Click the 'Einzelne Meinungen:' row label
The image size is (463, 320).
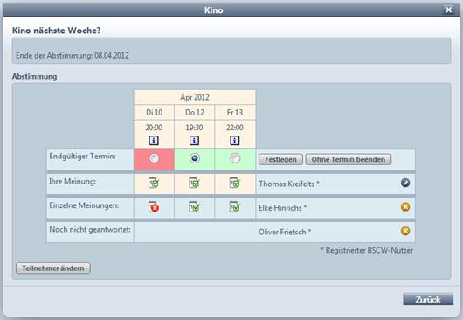point(84,205)
